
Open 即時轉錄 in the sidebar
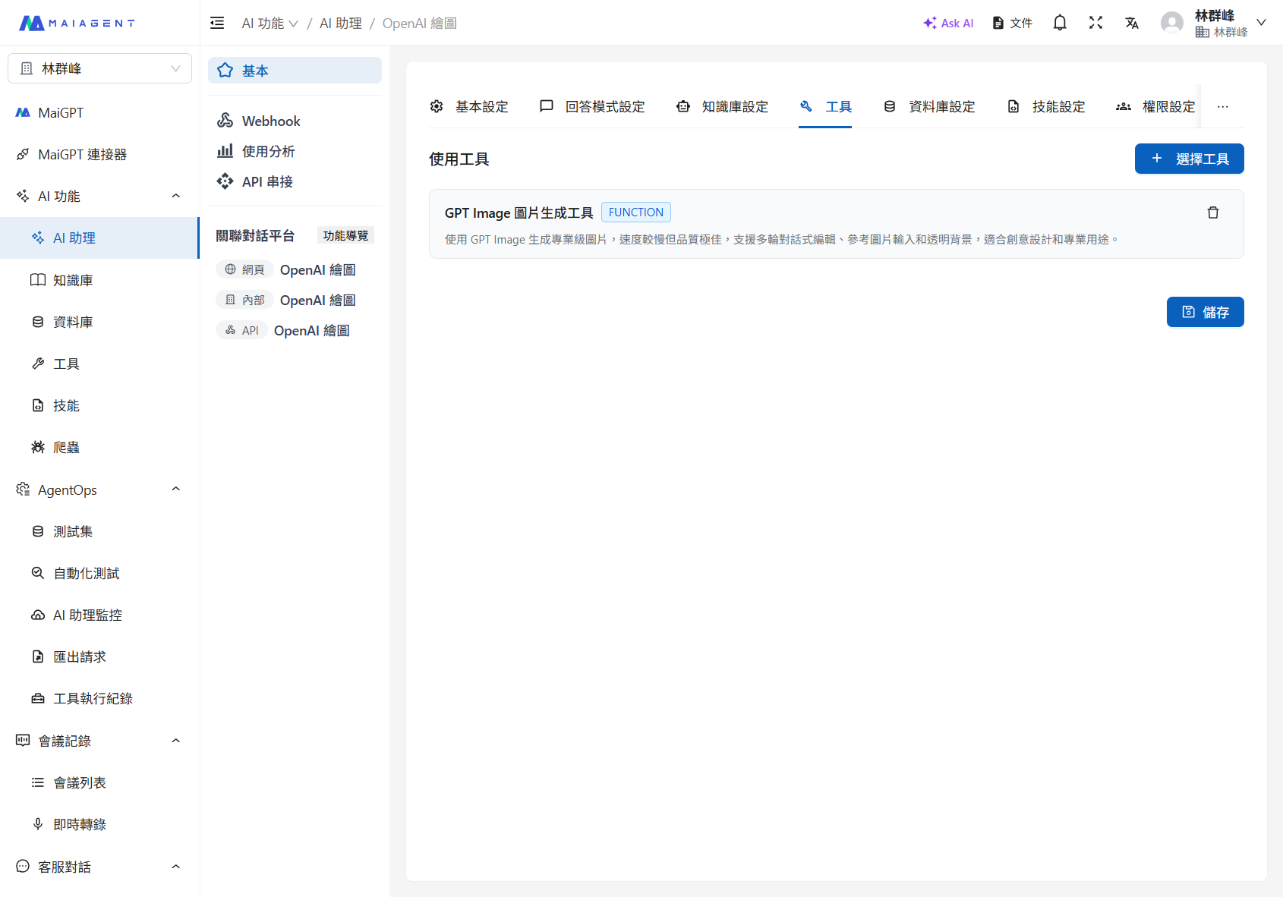(80, 824)
